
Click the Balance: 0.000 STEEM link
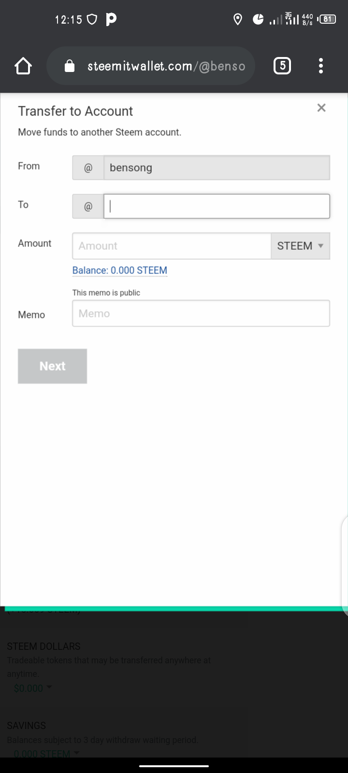click(120, 271)
